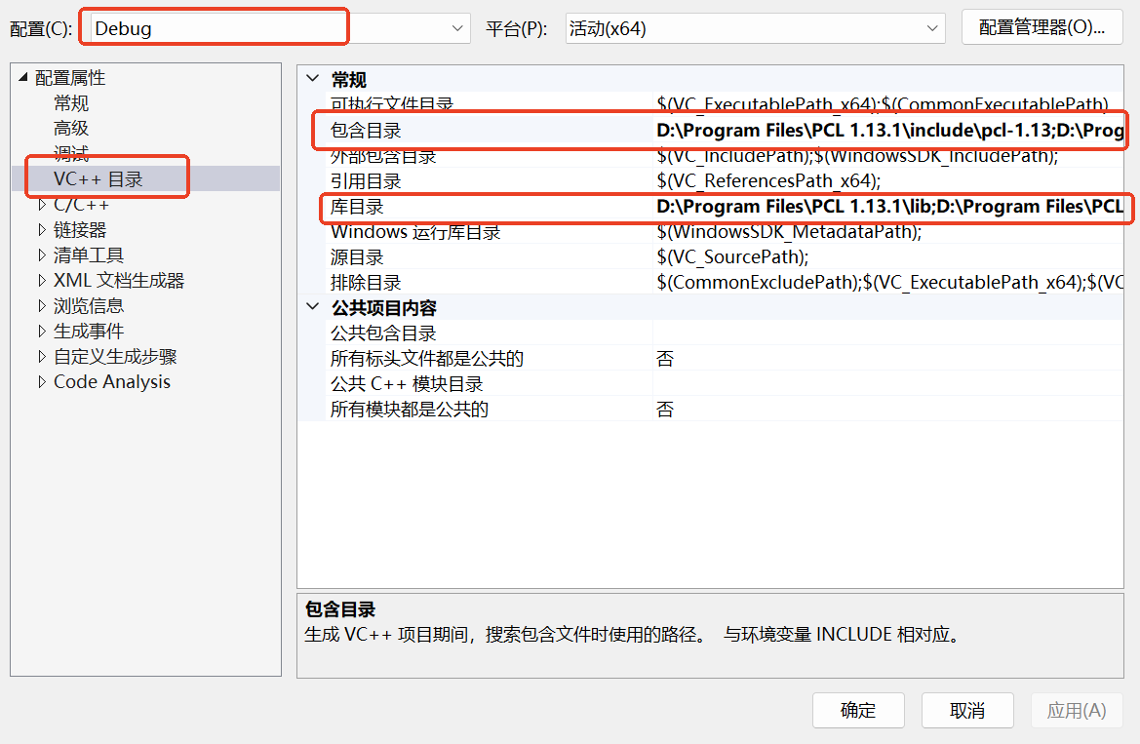This screenshot has width=1140, height=744.
Task: Select 调试 in the property tree
Action: [71, 153]
